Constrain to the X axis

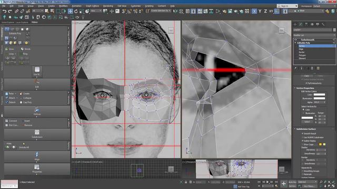254,11
